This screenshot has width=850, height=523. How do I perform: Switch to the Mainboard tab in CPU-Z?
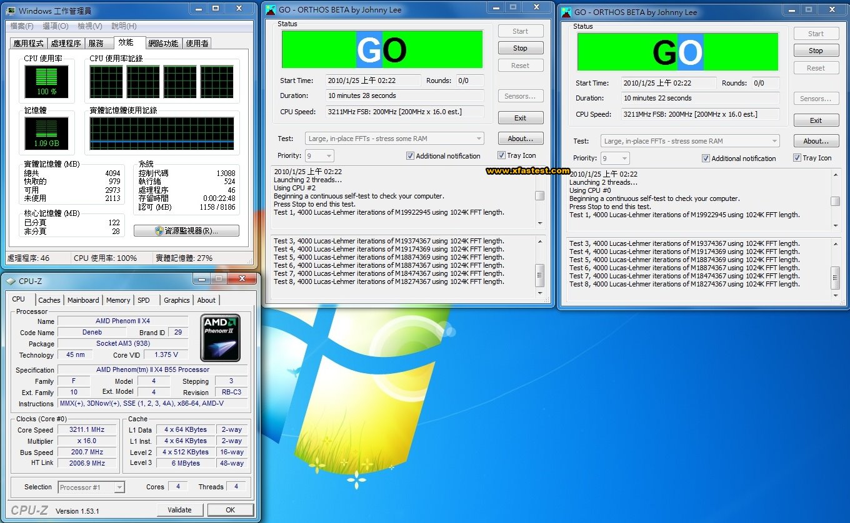(83, 300)
